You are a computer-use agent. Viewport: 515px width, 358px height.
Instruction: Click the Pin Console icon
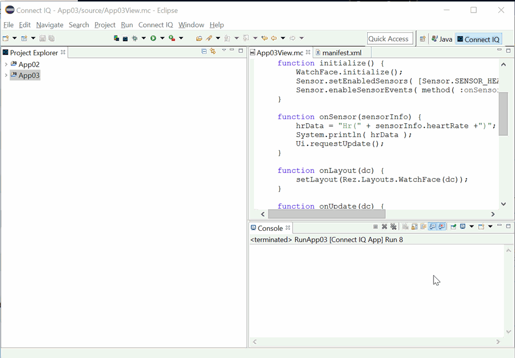click(x=453, y=227)
